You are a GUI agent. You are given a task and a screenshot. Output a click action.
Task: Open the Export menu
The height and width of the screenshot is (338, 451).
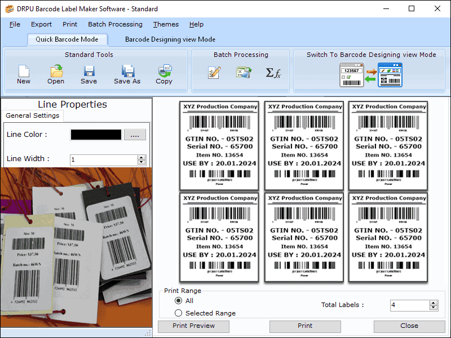pos(41,24)
